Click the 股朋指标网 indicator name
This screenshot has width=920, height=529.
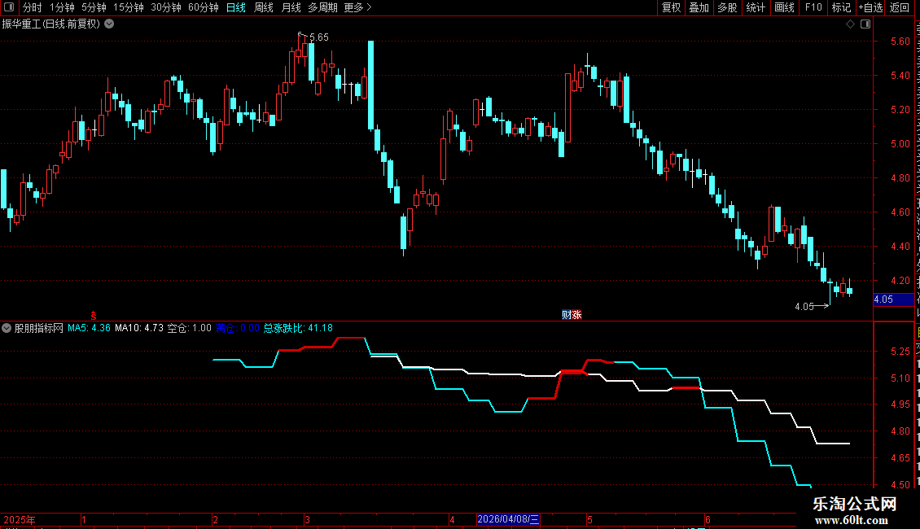(x=39, y=329)
